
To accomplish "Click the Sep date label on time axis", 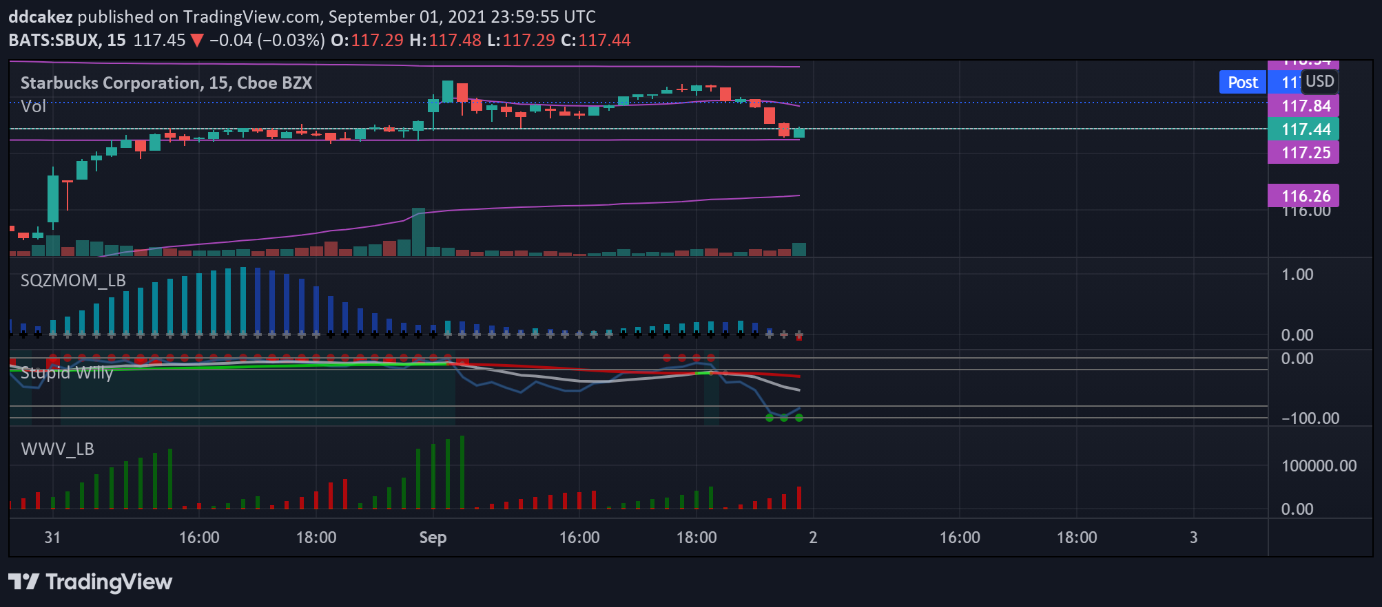I will [433, 537].
